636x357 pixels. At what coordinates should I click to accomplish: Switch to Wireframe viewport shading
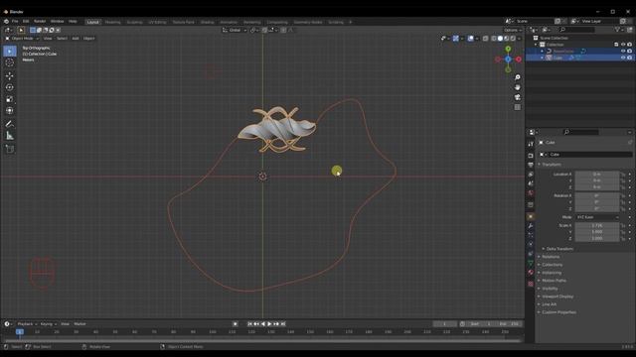click(494, 39)
